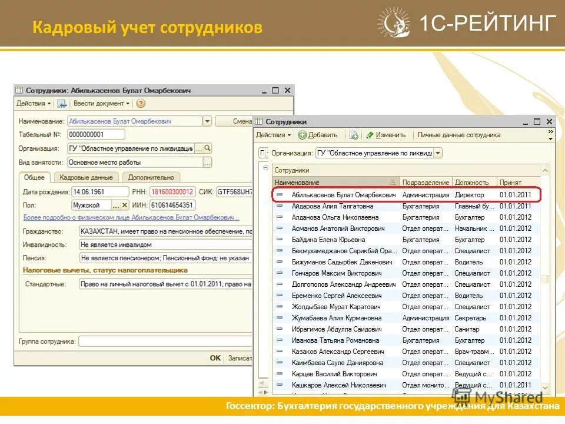Open the Наименование dropdown arrow
Screen dimensions: 565x424
pyautogui.click(x=207, y=121)
